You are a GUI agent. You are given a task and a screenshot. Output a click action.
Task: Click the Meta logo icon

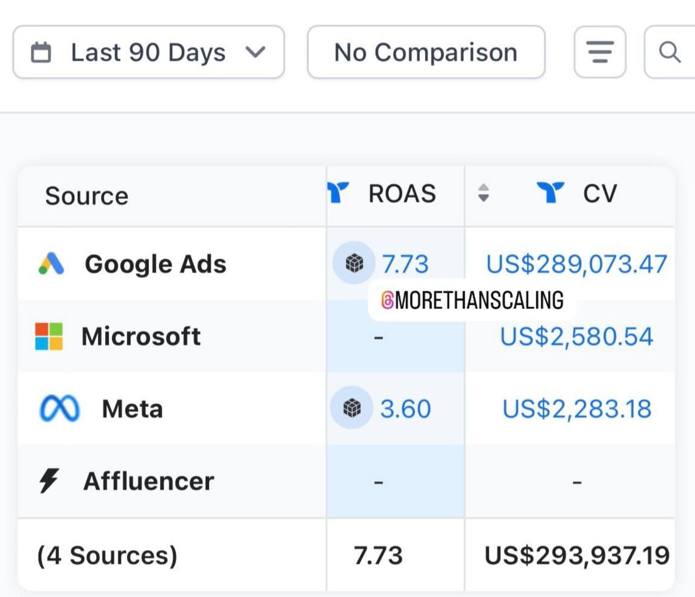(x=60, y=408)
